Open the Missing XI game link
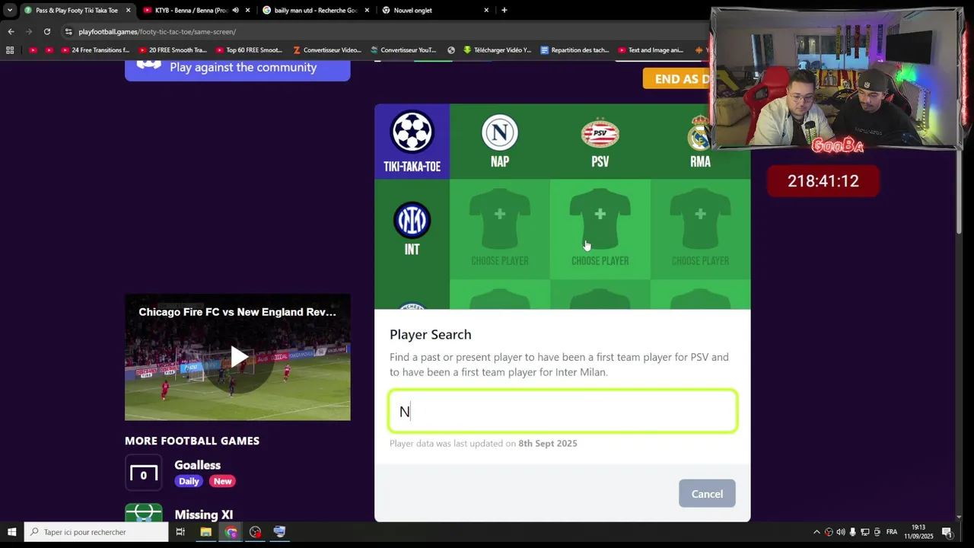 click(x=203, y=515)
